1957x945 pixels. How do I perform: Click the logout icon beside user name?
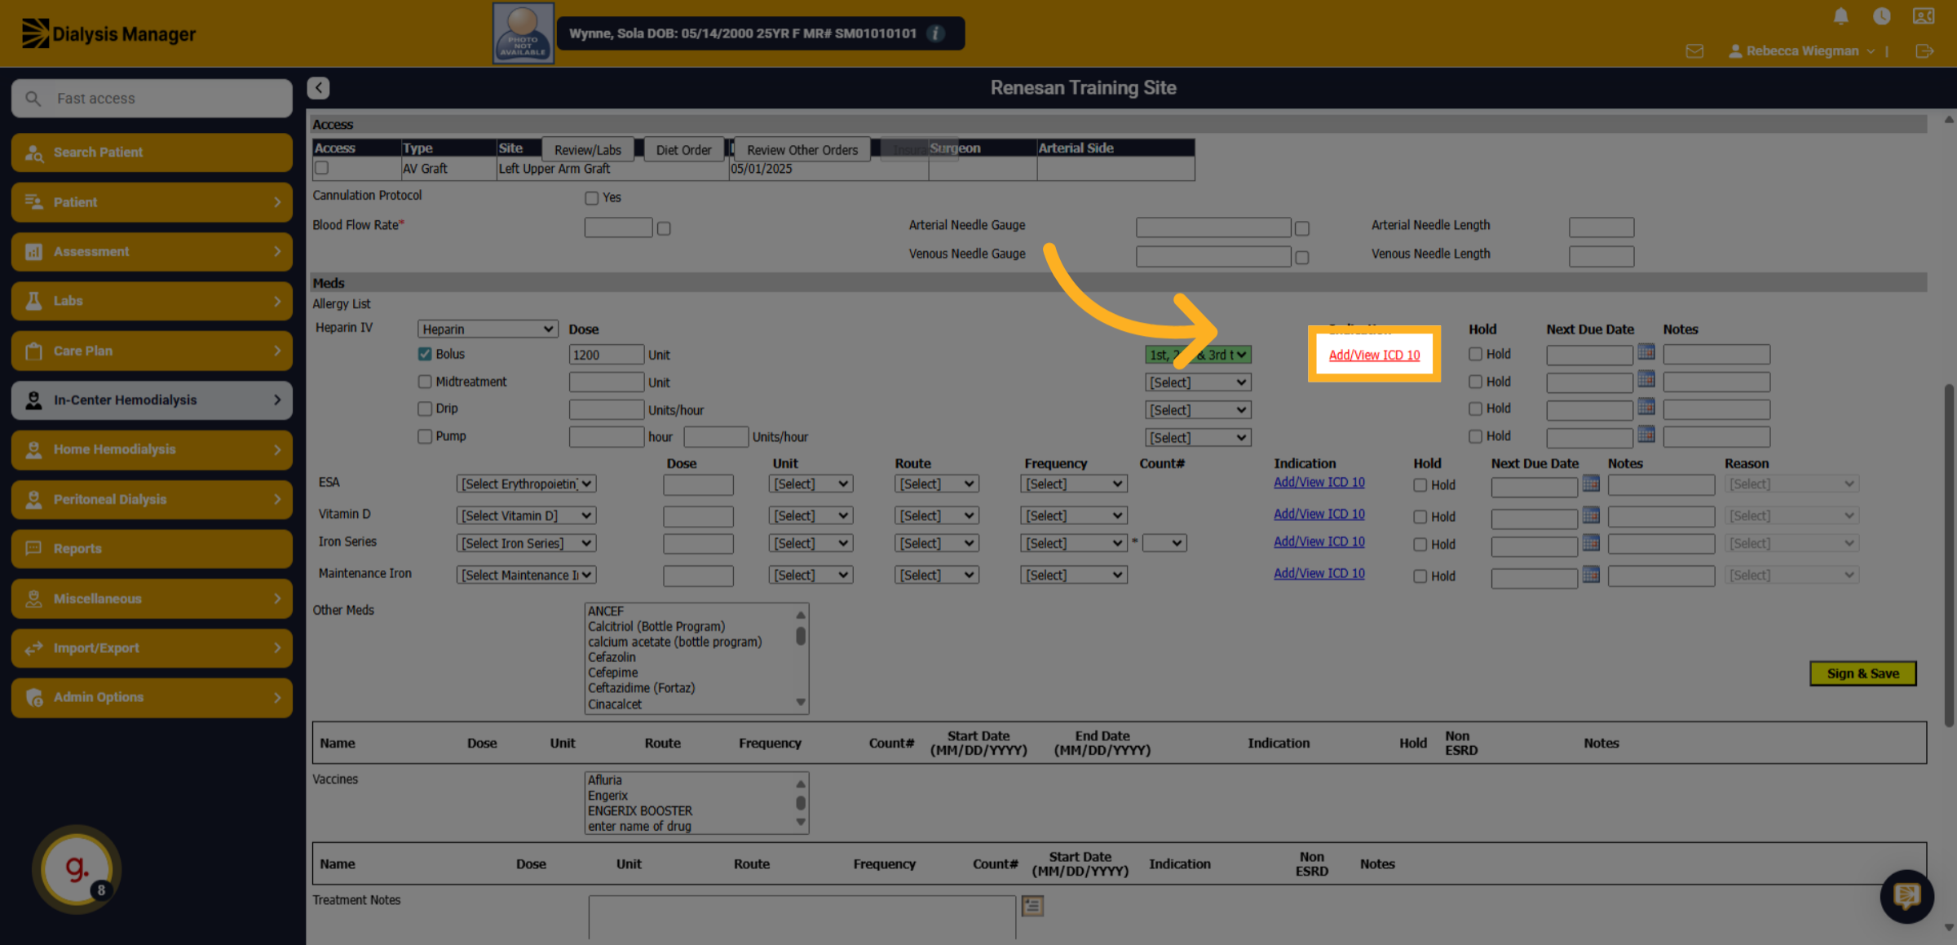tap(1924, 51)
